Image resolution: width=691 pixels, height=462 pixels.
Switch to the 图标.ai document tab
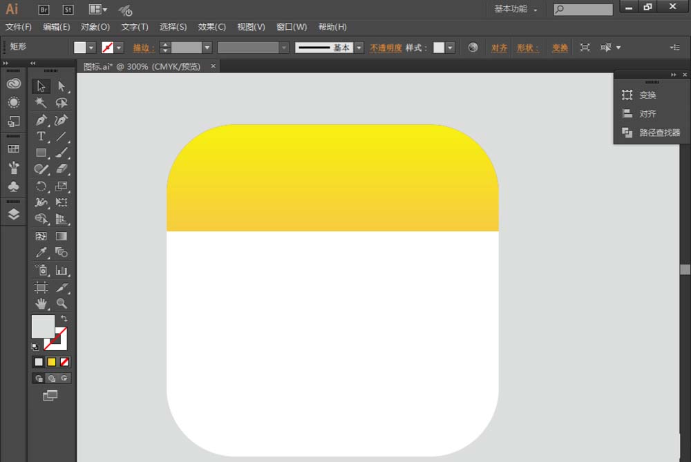pos(142,66)
